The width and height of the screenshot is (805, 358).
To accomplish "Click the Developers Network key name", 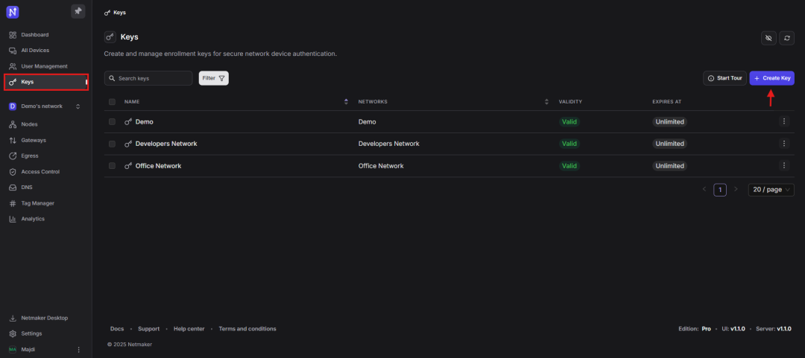I will tap(166, 144).
